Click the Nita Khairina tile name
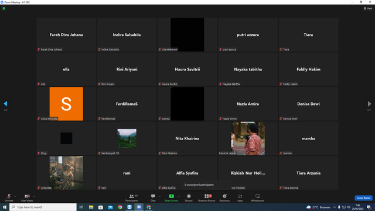 pos(187,138)
